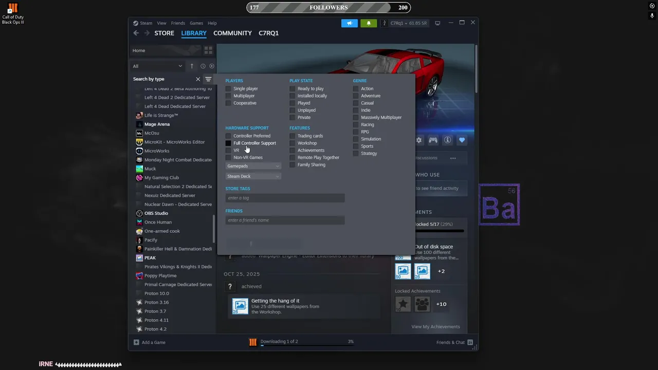Open the Help menu

212,23
